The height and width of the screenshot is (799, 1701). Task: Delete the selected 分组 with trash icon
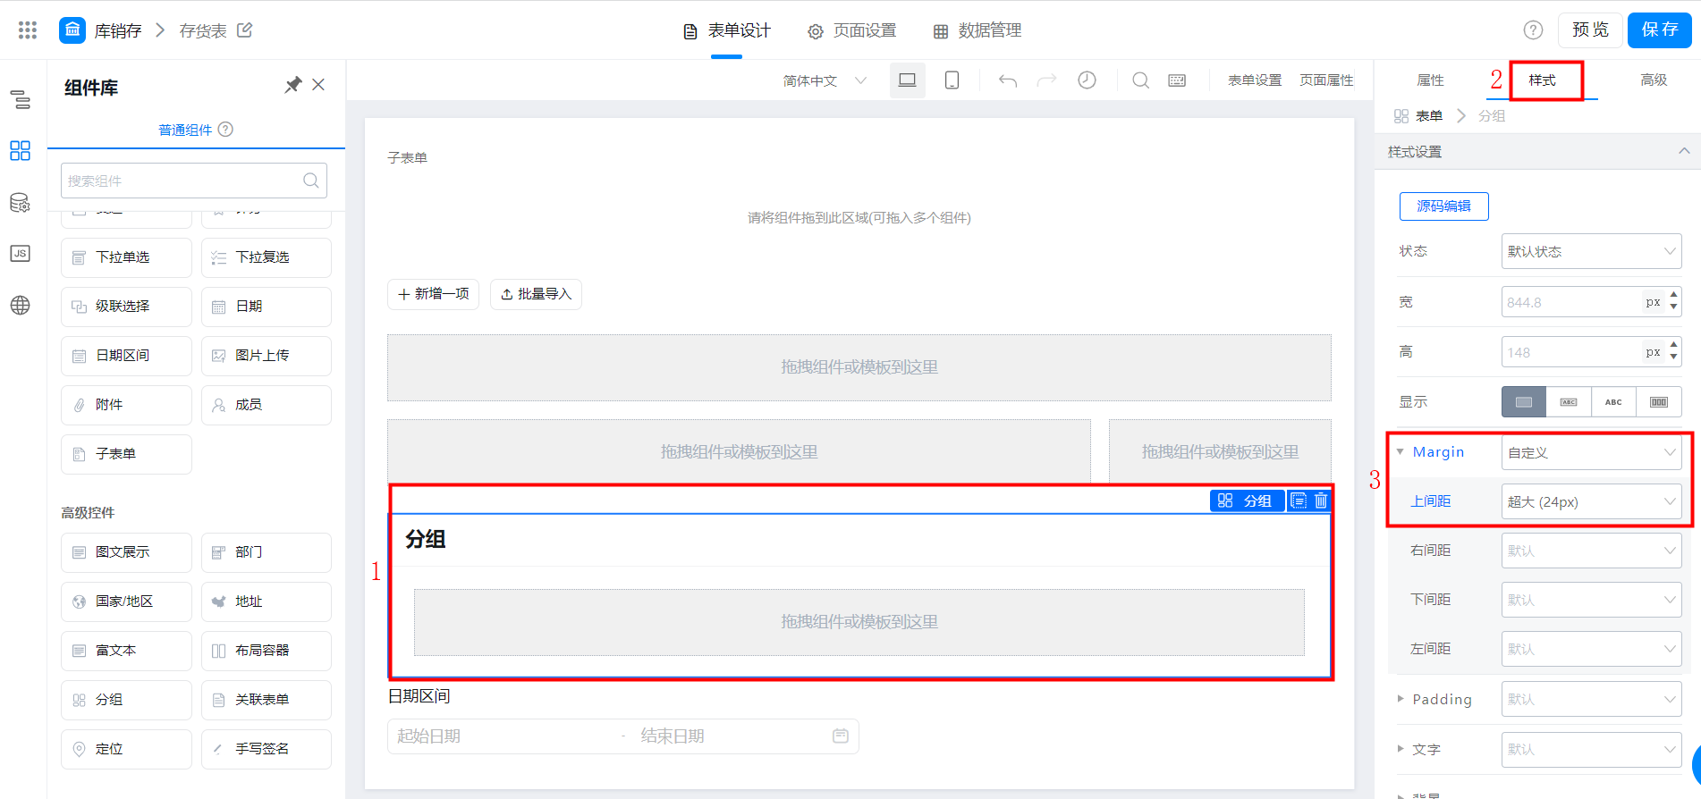click(x=1321, y=500)
